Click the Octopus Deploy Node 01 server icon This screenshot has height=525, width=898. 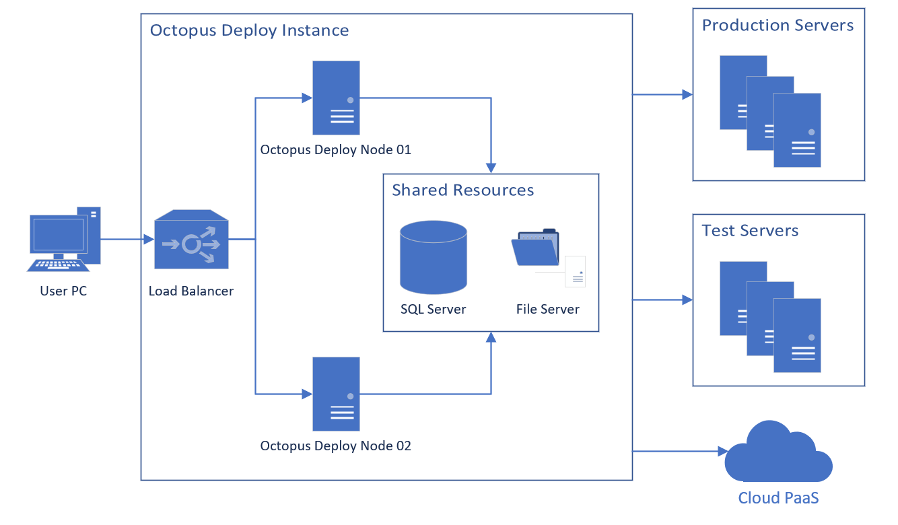(336, 98)
